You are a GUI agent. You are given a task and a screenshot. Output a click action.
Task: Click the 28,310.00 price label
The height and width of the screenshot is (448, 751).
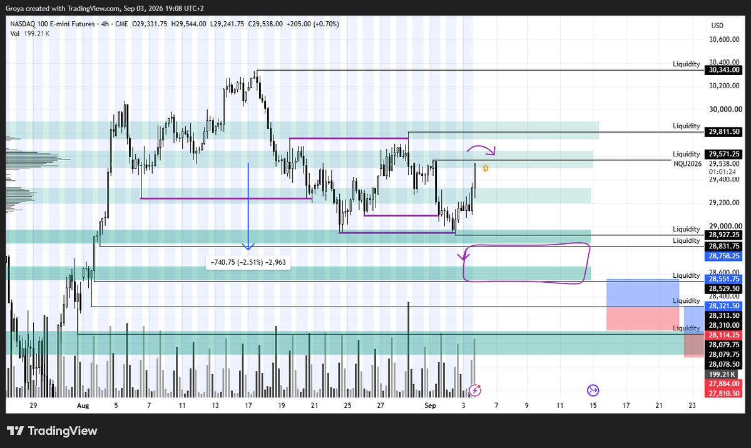coord(724,325)
